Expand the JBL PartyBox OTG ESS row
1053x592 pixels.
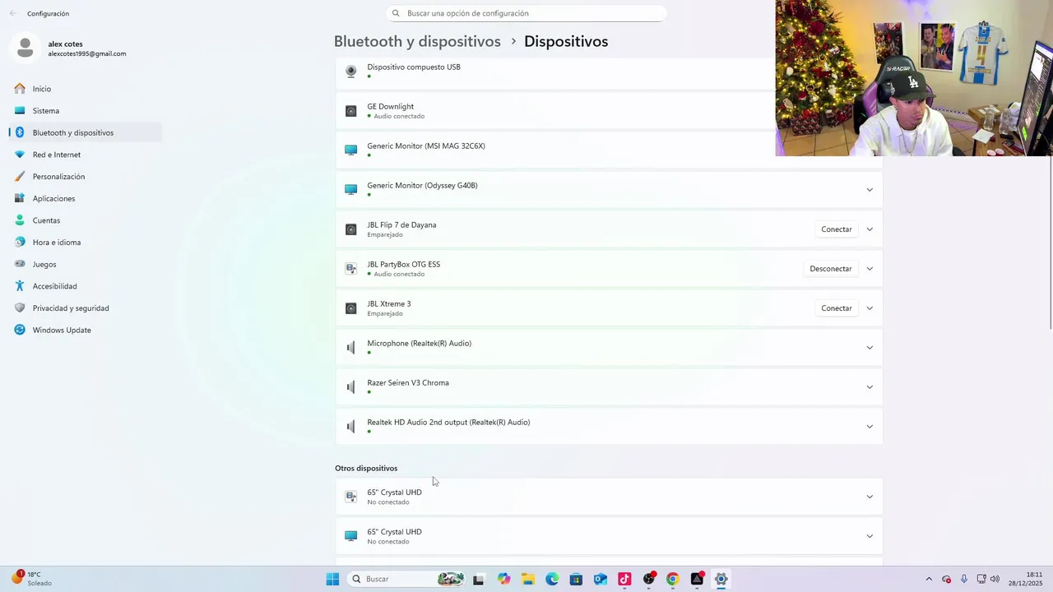point(870,269)
